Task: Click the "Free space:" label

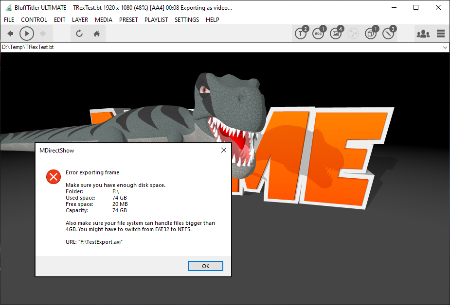Action: click(79, 204)
